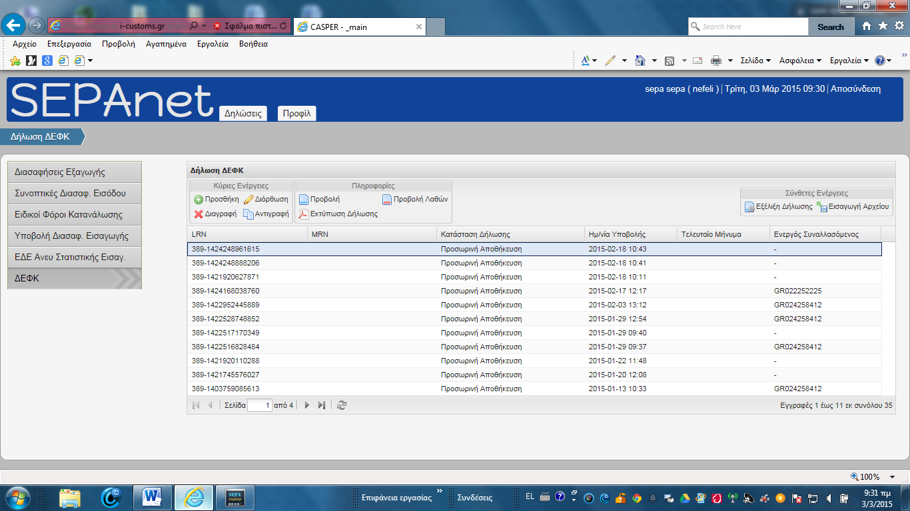Select the CASPER - _main browser tab

tap(359, 27)
